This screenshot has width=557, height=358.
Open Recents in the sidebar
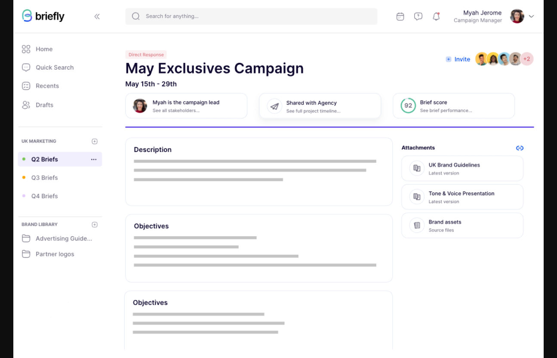47,86
